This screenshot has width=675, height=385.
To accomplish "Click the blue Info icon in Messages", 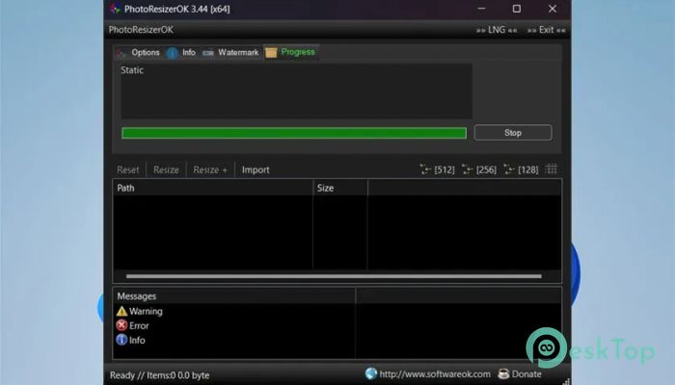I will (x=121, y=340).
